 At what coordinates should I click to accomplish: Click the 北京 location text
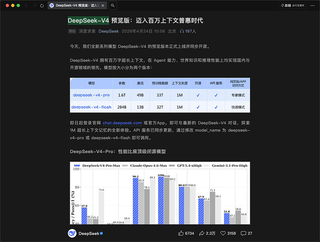pyautogui.click(x=172, y=31)
